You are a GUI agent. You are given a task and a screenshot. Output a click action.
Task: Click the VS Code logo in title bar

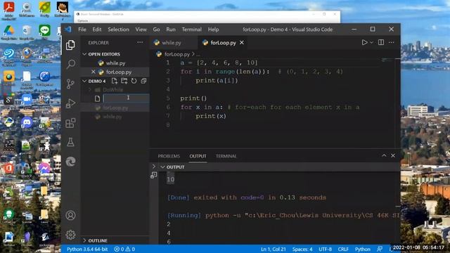point(68,30)
